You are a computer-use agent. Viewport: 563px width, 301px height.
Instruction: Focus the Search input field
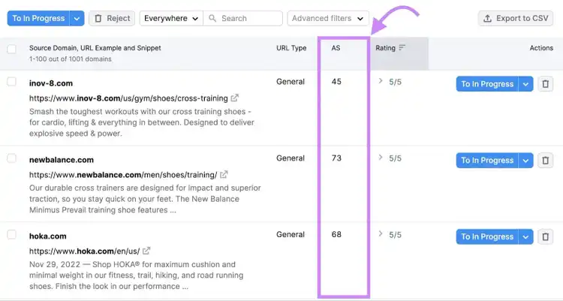click(x=243, y=18)
